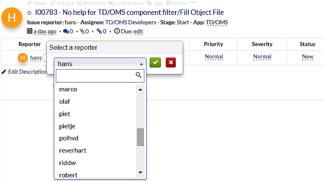This screenshot has height=181, width=325.
Task: Choose reverhart in the reporter list
Action: point(73,151)
